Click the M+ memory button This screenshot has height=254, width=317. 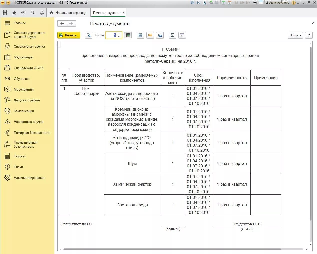pos(242,3)
